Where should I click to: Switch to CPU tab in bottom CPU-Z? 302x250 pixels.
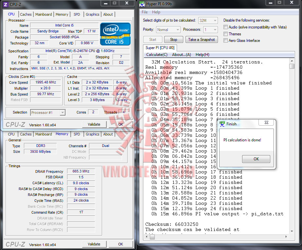(x=11, y=134)
